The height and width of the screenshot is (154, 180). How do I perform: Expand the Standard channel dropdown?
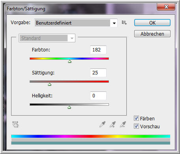[x=72, y=38]
